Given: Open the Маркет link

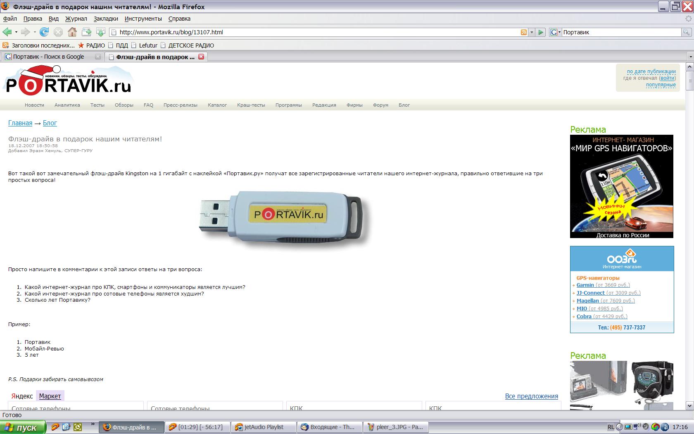Looking at the screenshot, I should coord(50,396).
